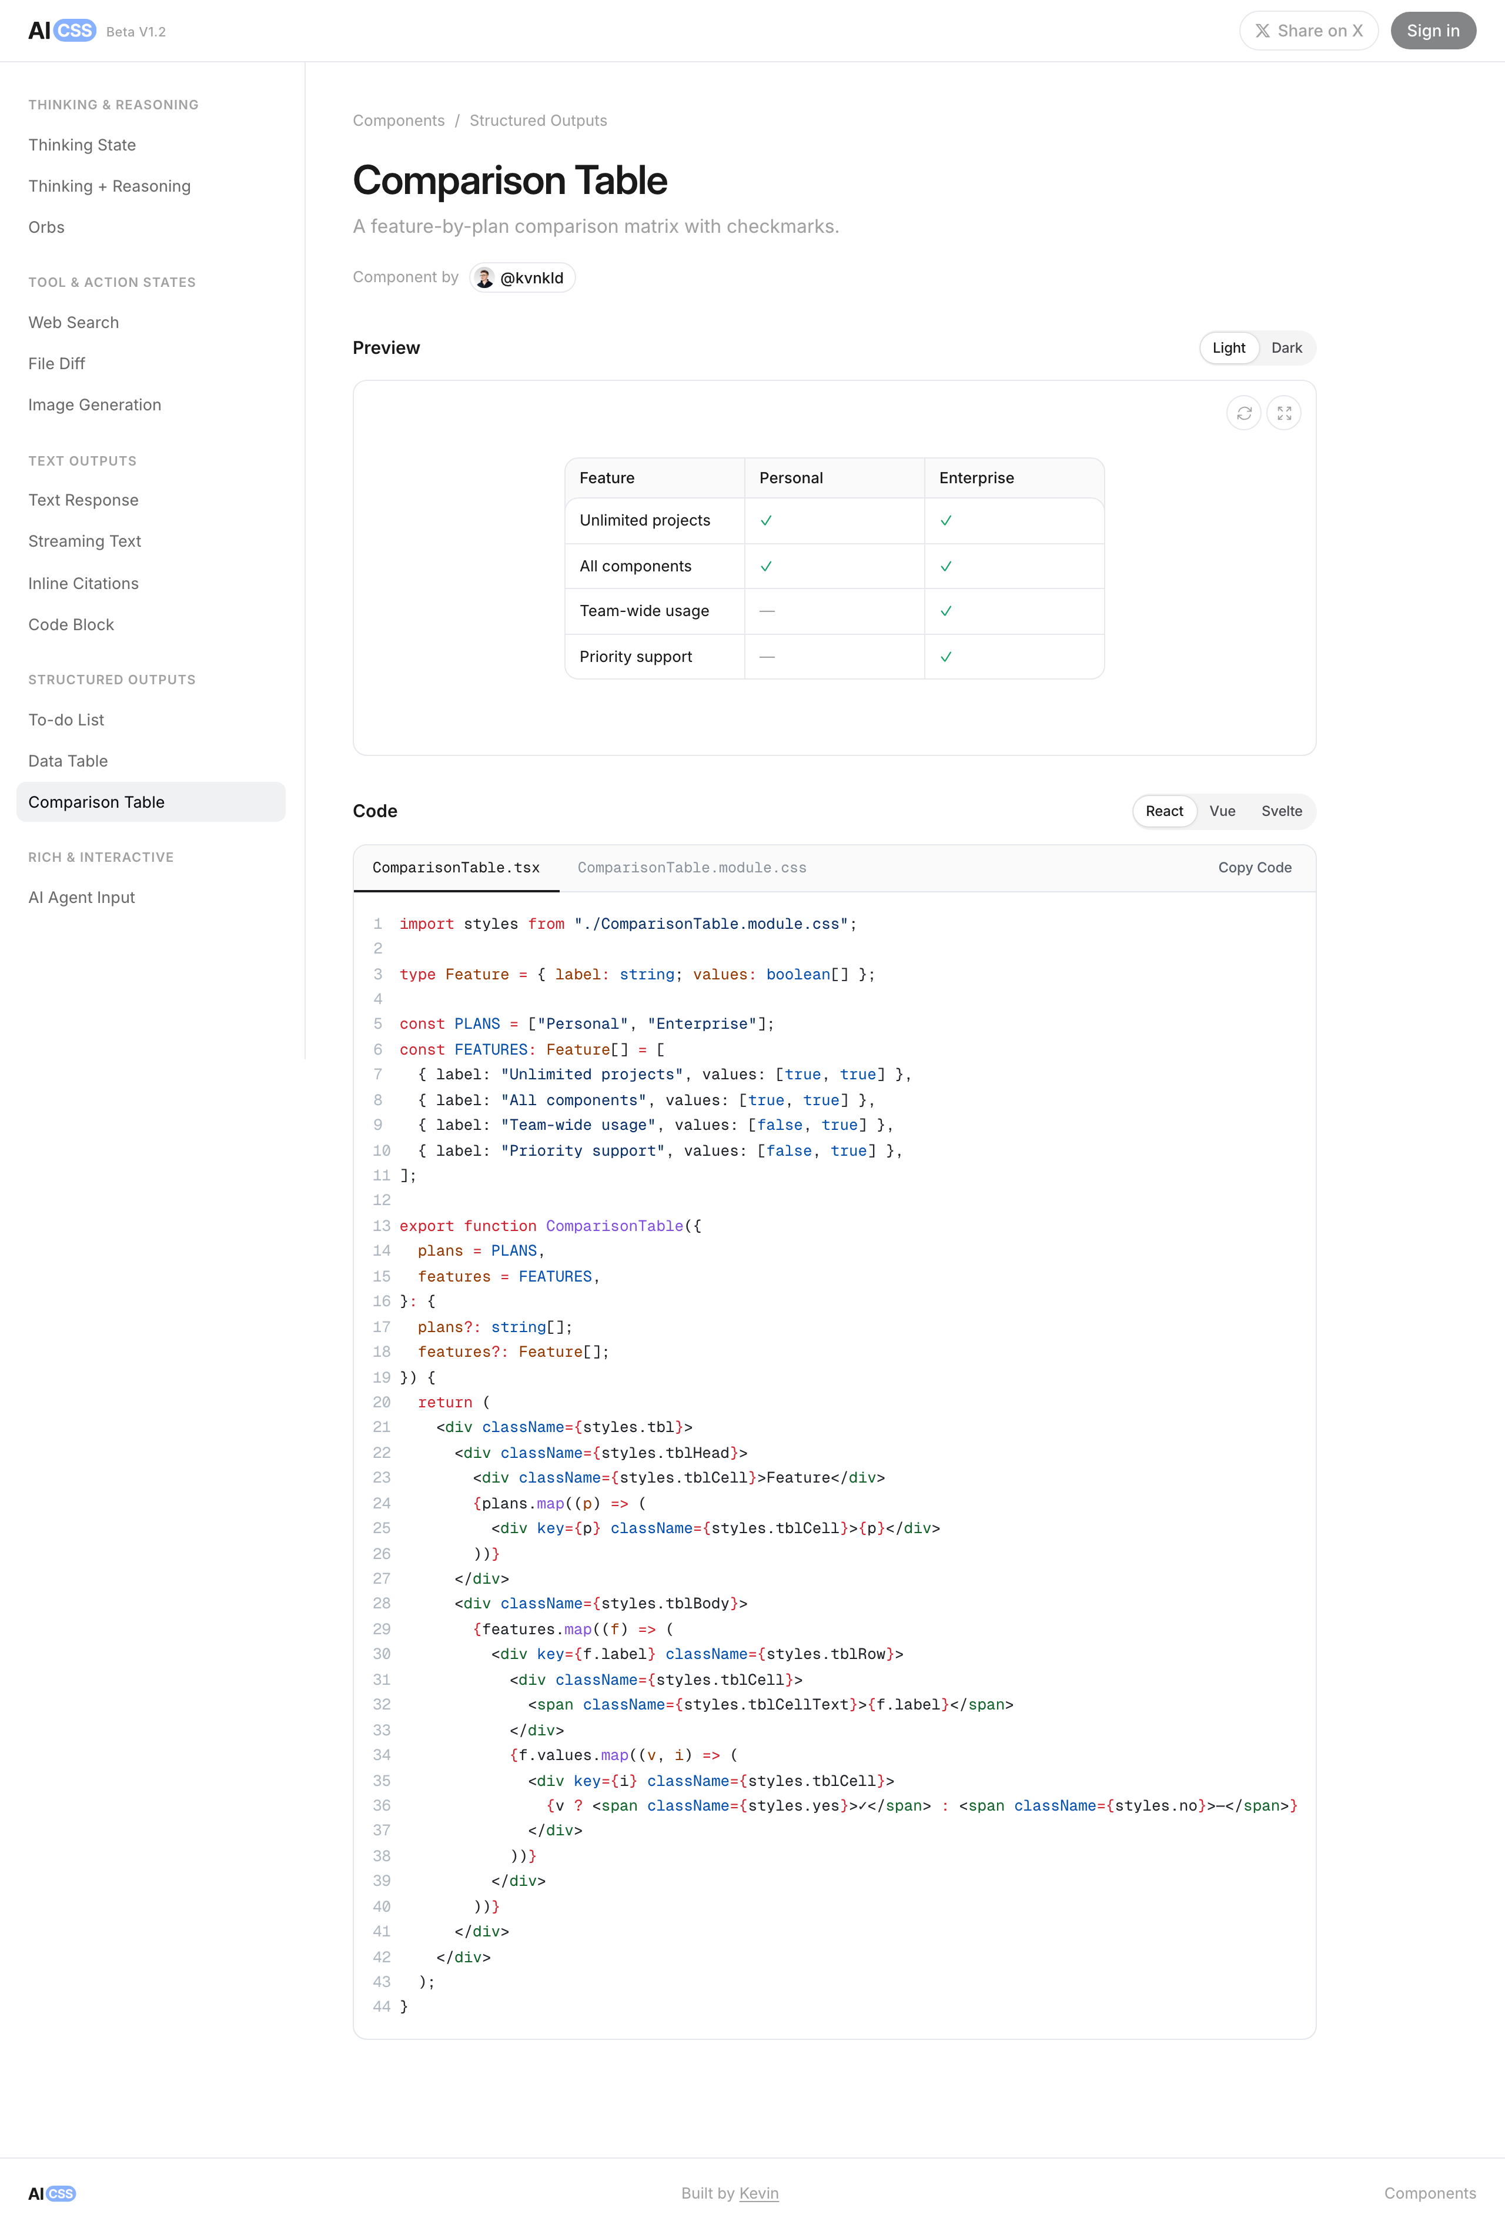Open To-do List sidebar item
Viewport: 1505px width, 2228px height.
click(150, 720)
